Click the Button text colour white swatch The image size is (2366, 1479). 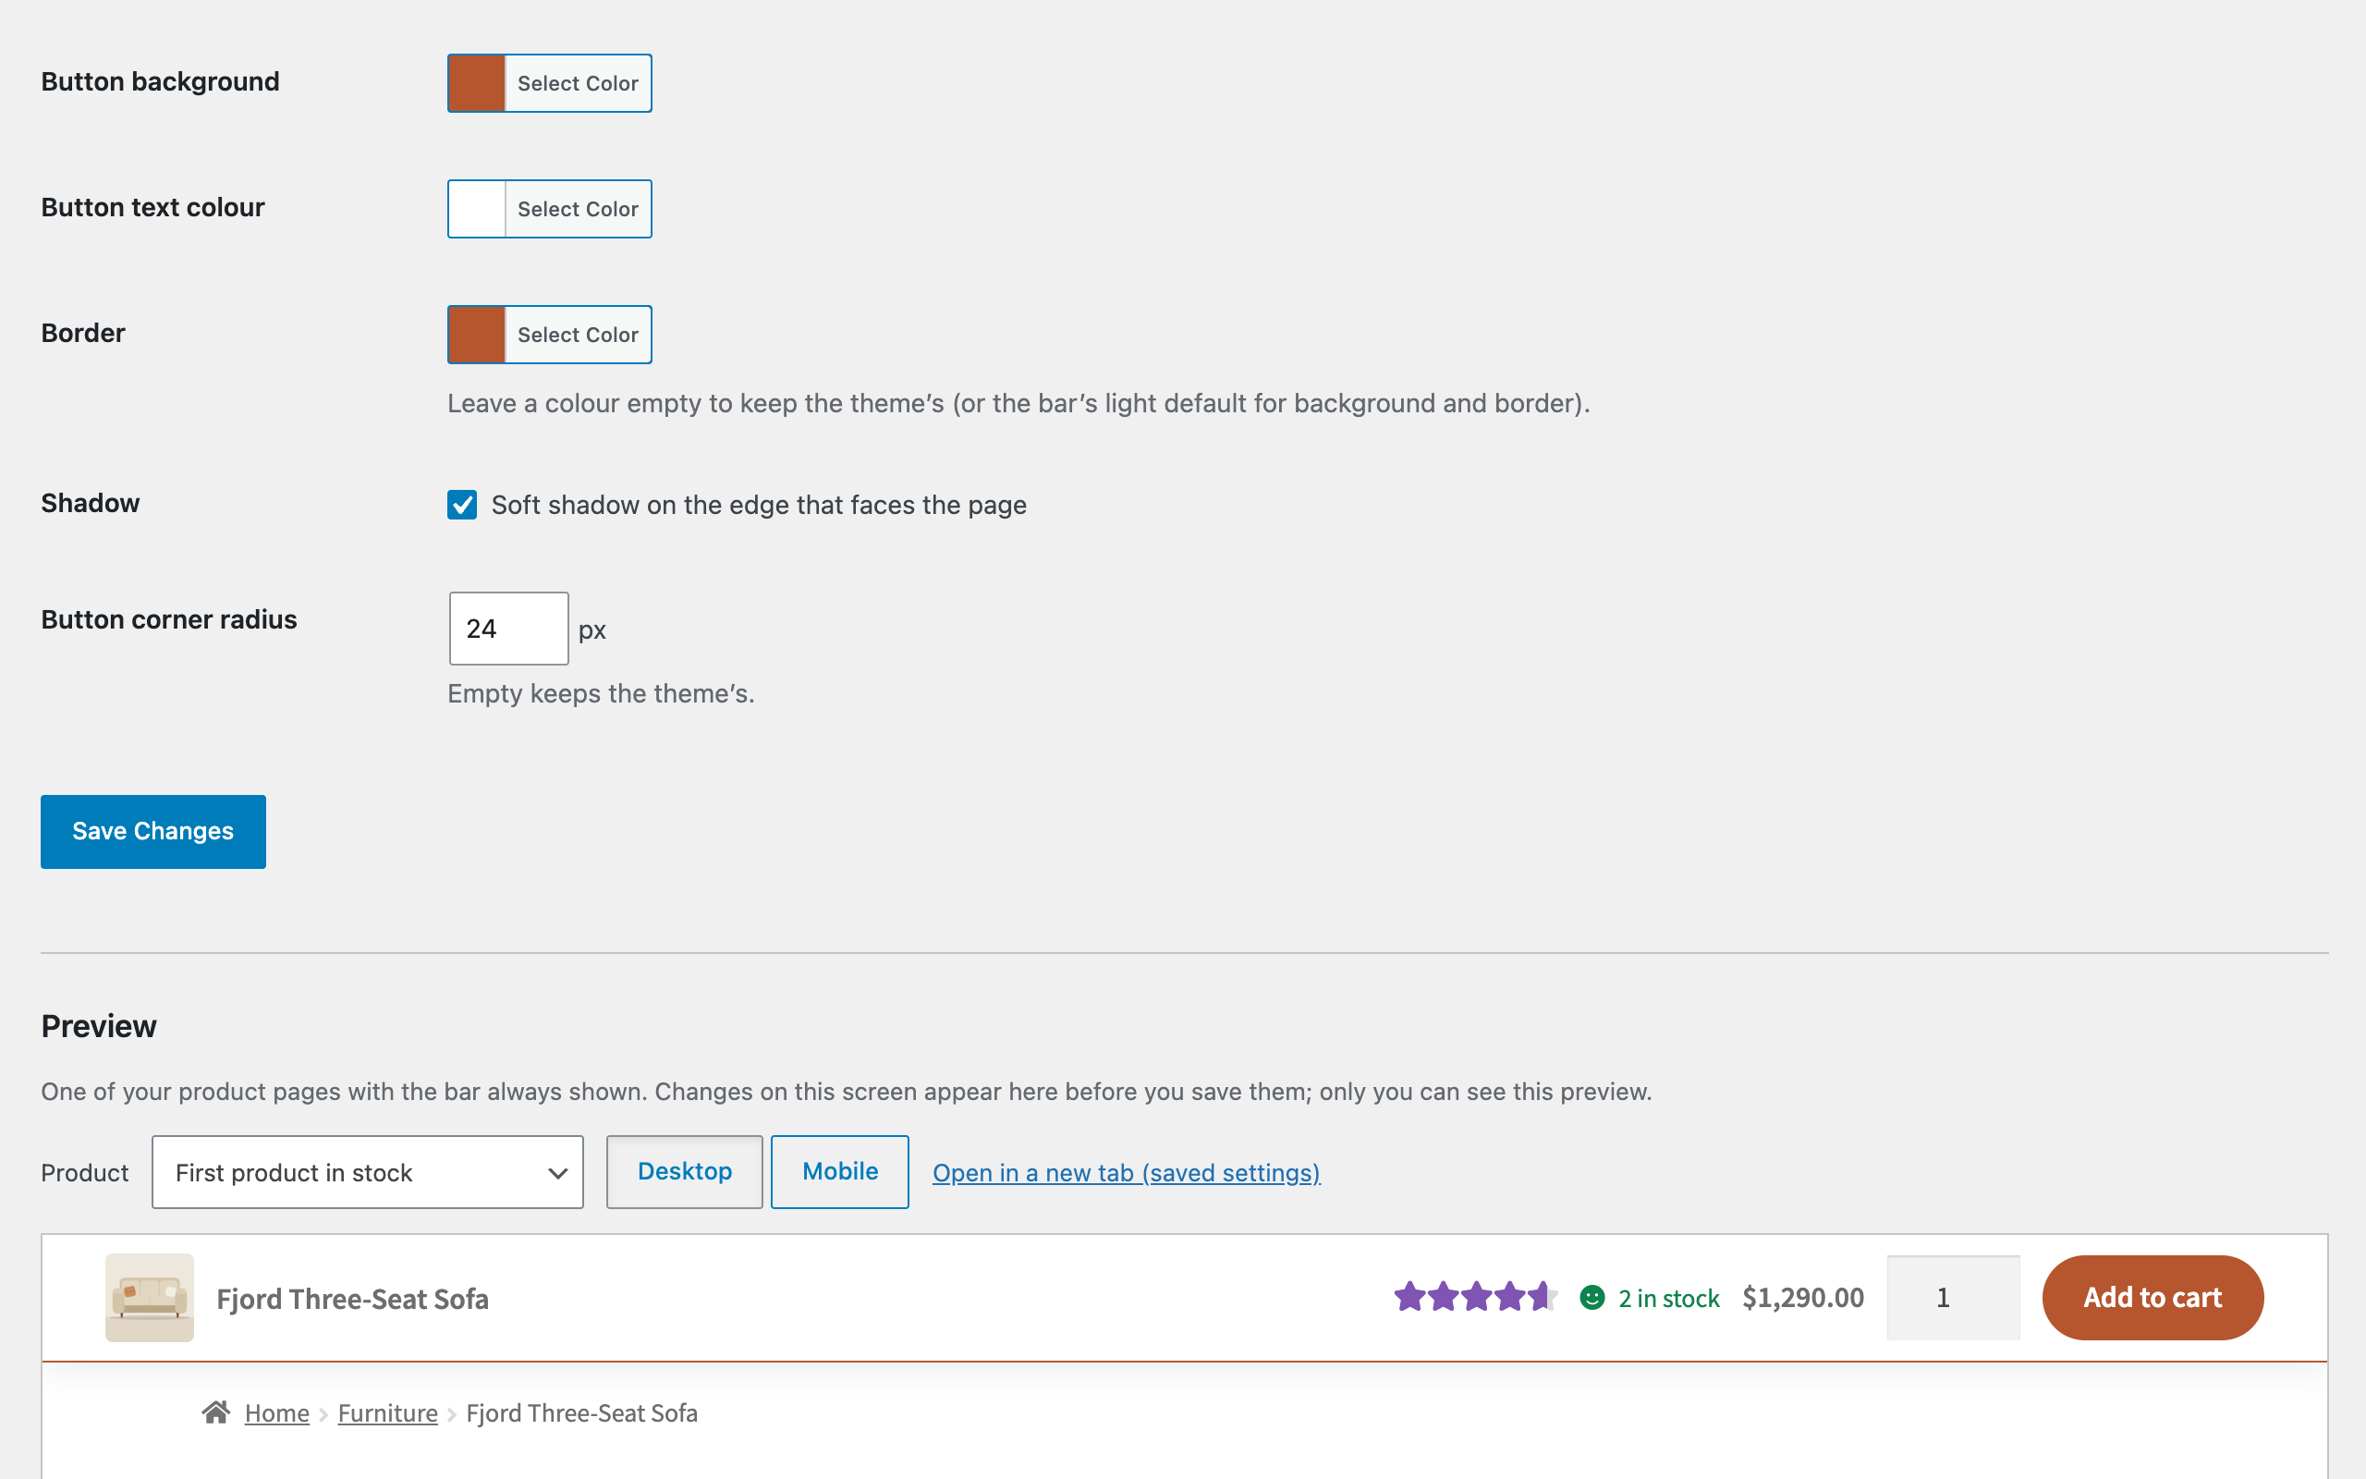(x=476, y=208)
